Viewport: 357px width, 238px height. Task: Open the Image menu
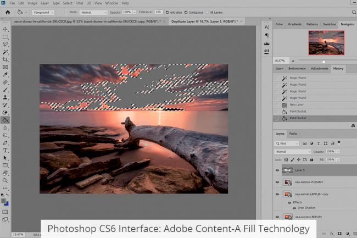32,3
